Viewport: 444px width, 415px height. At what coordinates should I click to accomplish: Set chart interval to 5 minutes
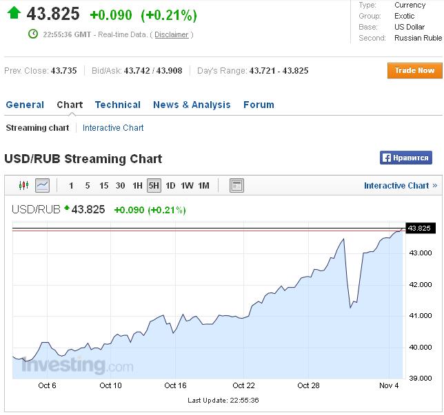88,185
